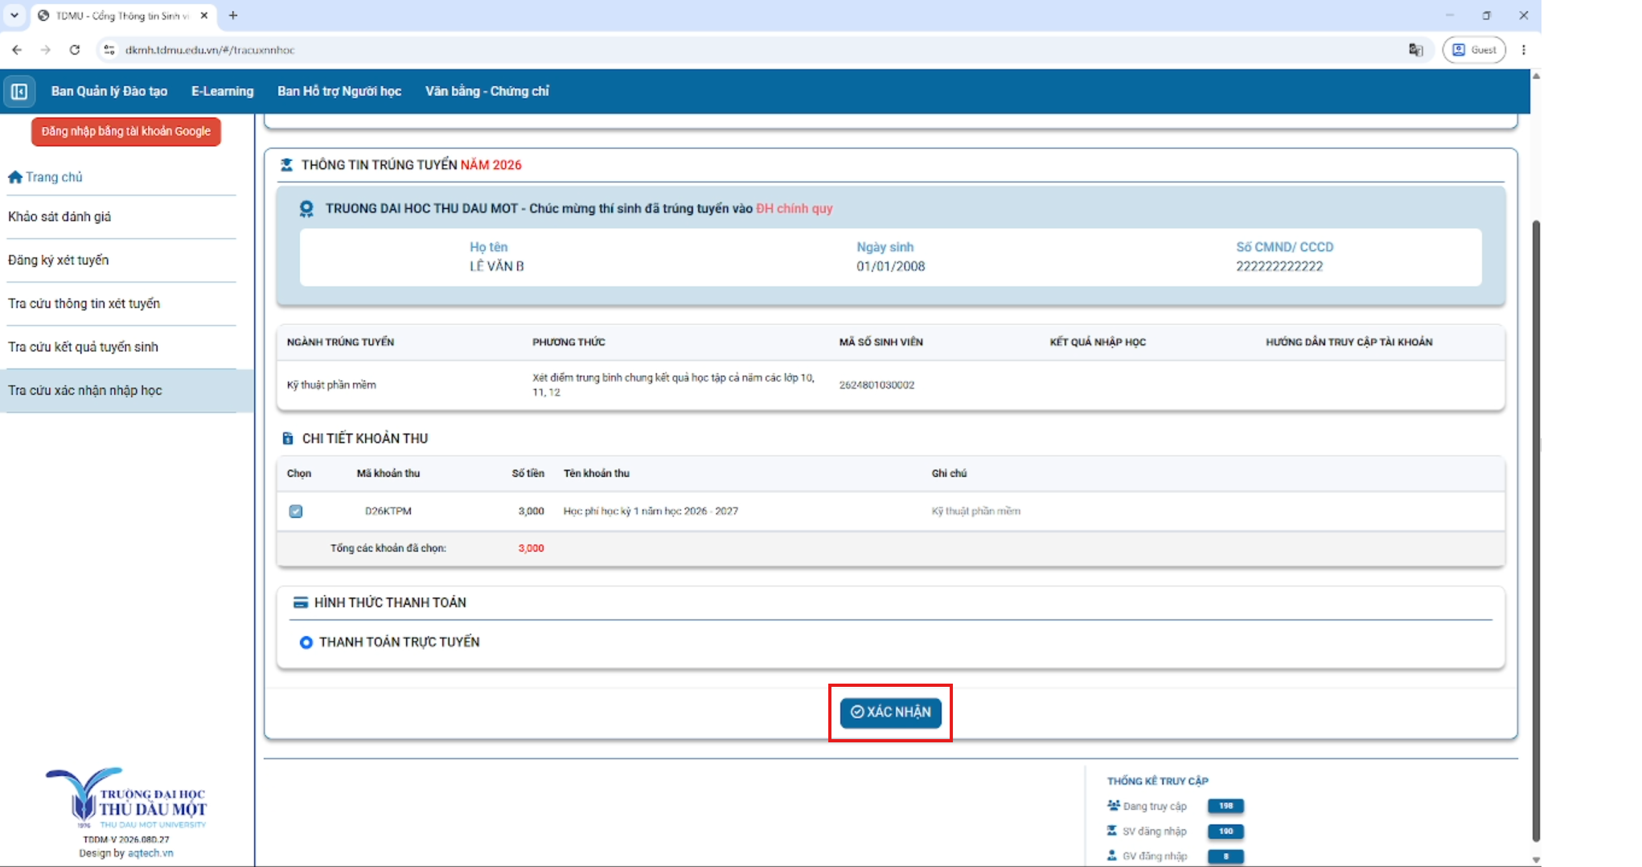Click the Đang truy cập users icon
This screenshot has height=867, width=1642.
(x=1114, y=805)
